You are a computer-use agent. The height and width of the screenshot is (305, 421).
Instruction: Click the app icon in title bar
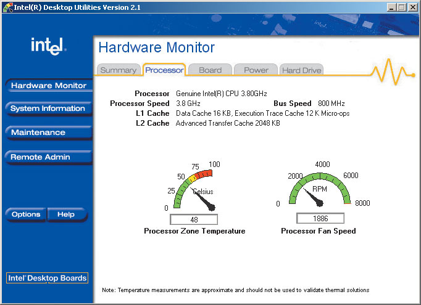tap(8, 7)
